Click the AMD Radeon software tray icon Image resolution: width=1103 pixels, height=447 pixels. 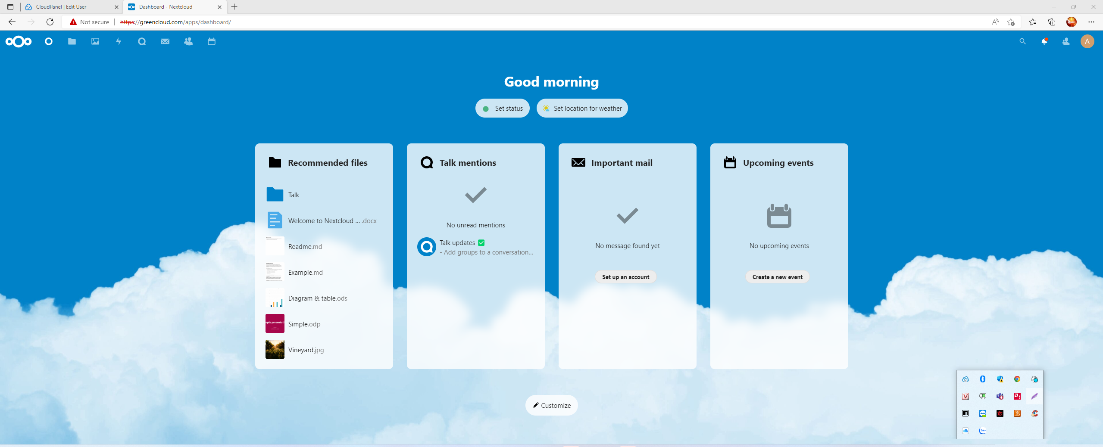(x=1017, y=396)
